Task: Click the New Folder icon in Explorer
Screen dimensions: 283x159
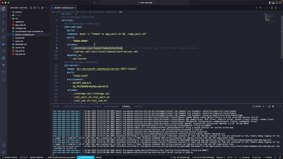Action: [35, 8]
